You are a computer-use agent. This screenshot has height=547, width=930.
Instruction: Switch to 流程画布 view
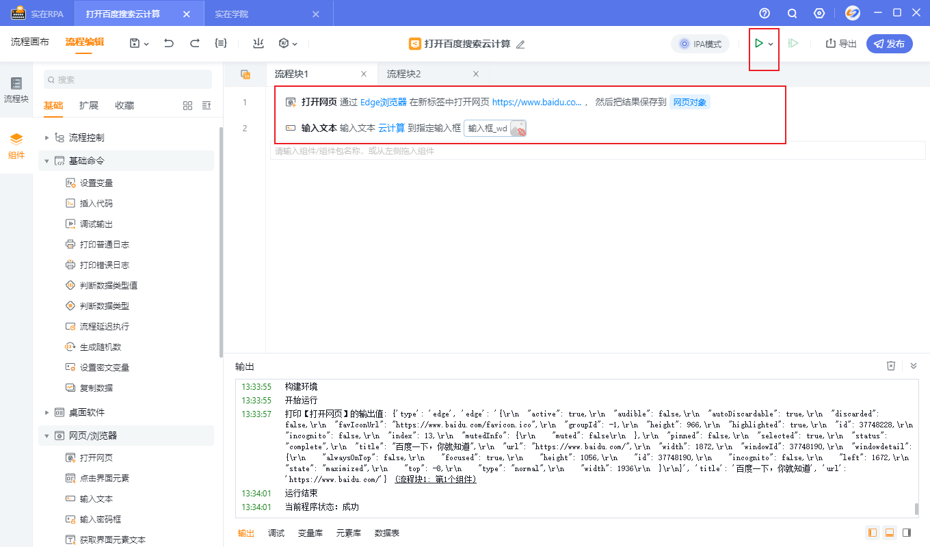click(x=30, y=42)
